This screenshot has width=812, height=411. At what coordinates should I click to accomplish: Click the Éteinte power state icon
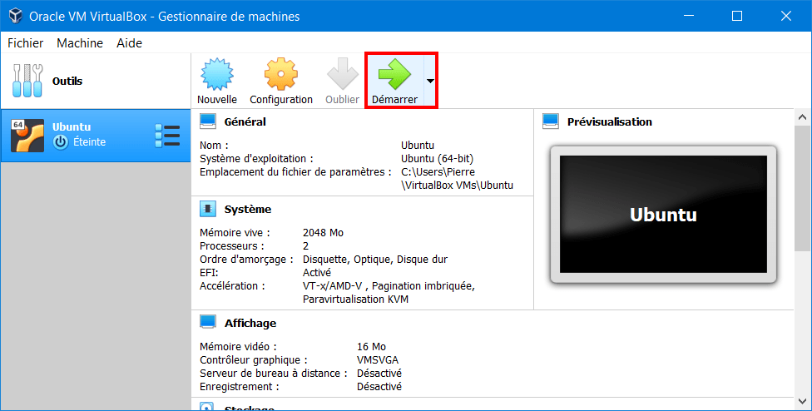click(x=61, y=141)
